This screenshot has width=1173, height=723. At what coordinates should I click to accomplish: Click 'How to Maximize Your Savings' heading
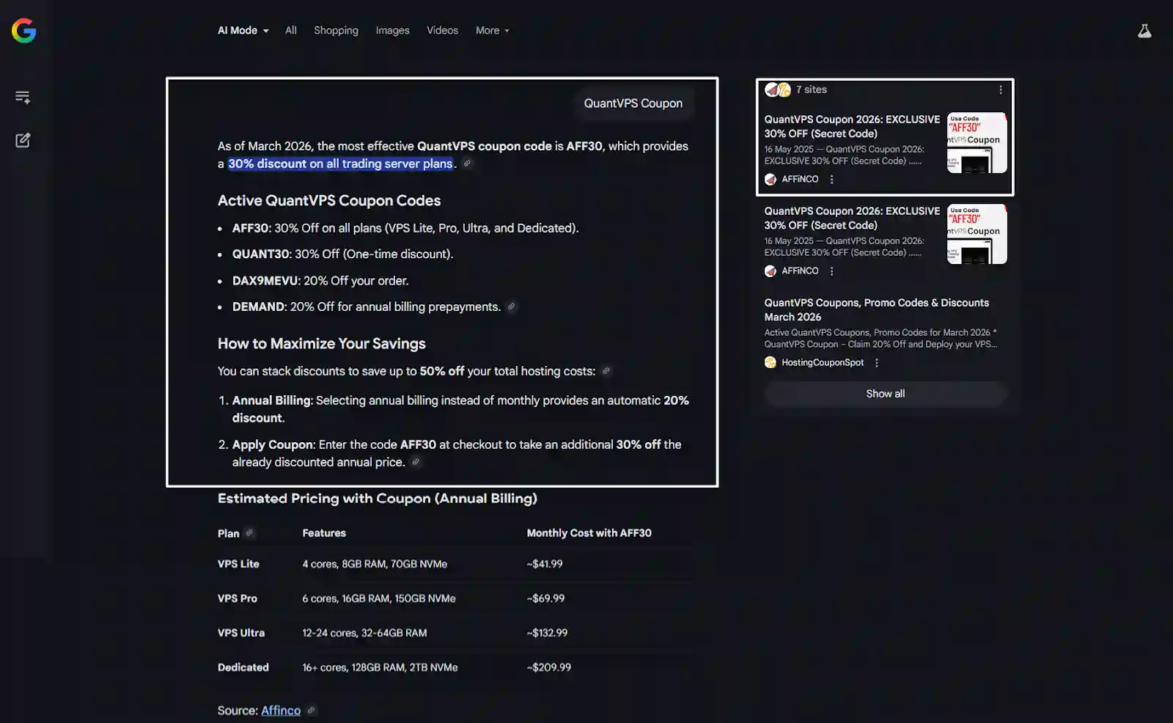click(x=322, y=343)
